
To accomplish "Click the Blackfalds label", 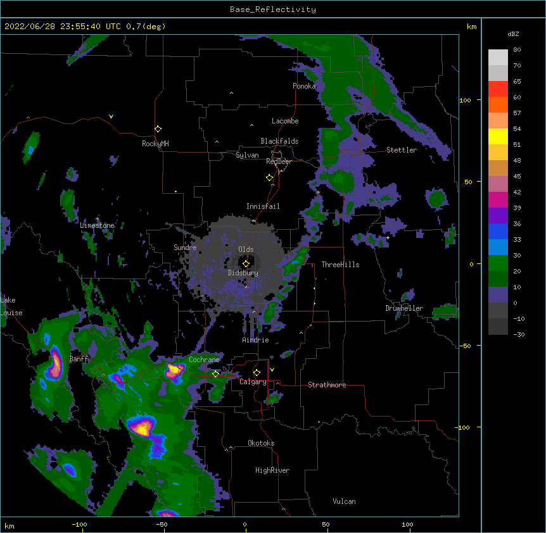I will click(x=279, y=141).
